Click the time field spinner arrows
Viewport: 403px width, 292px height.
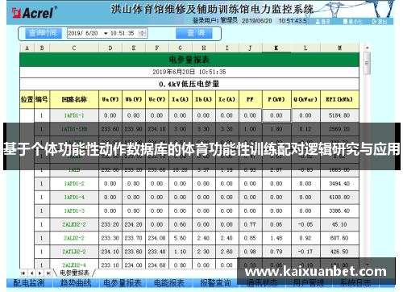pos(142,33)
